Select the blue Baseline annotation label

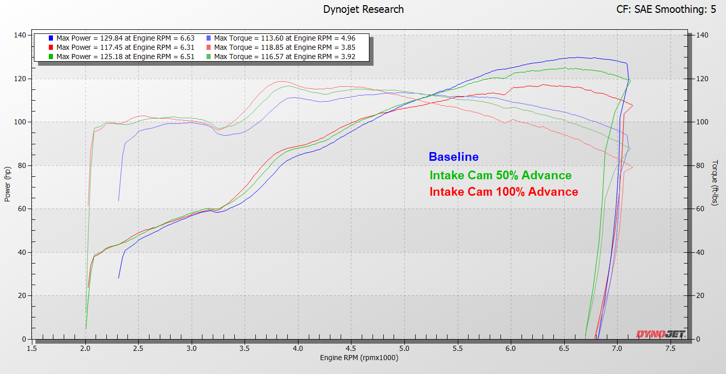click(453, 157)
